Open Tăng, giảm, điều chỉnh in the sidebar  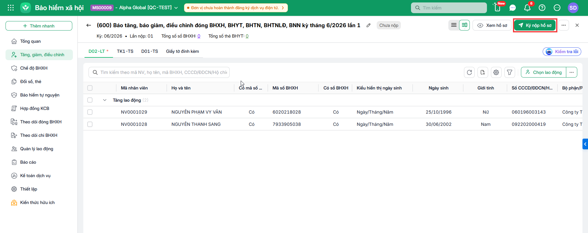[x=39, y=55]
